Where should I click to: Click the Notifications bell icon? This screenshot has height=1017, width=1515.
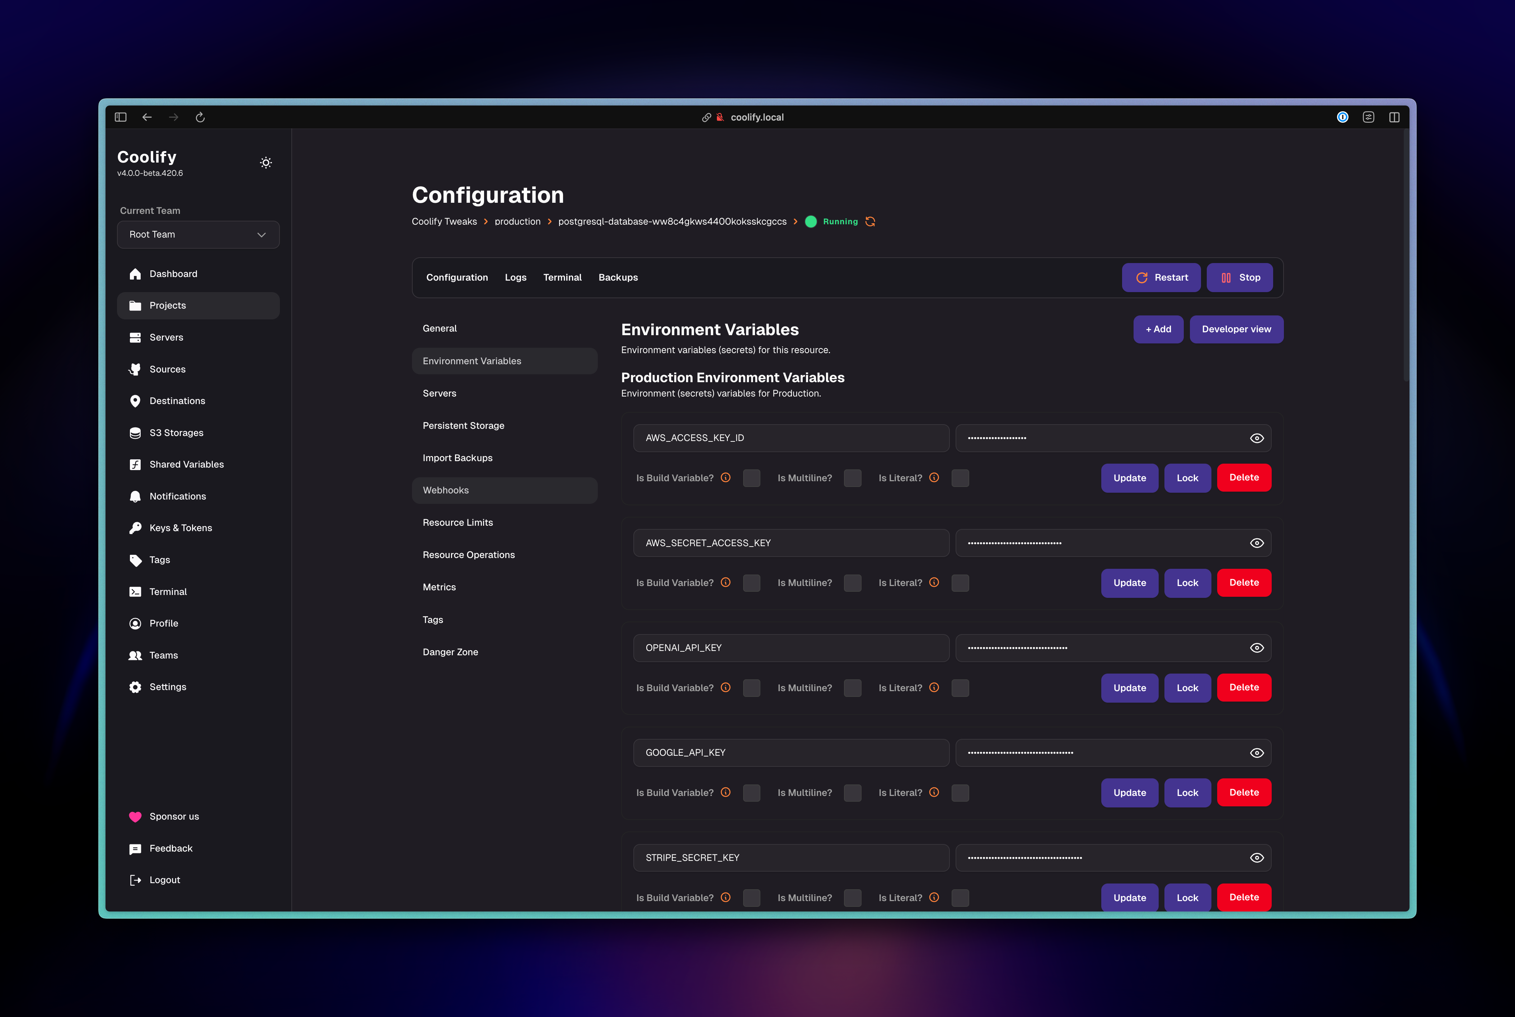135,496
